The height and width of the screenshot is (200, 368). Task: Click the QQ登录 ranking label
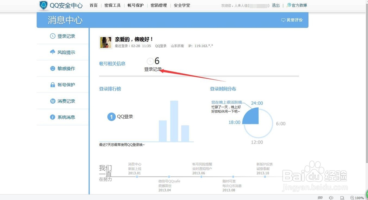pos(125,116)
